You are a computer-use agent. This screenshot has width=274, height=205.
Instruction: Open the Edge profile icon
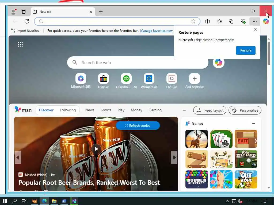(13, 12)
